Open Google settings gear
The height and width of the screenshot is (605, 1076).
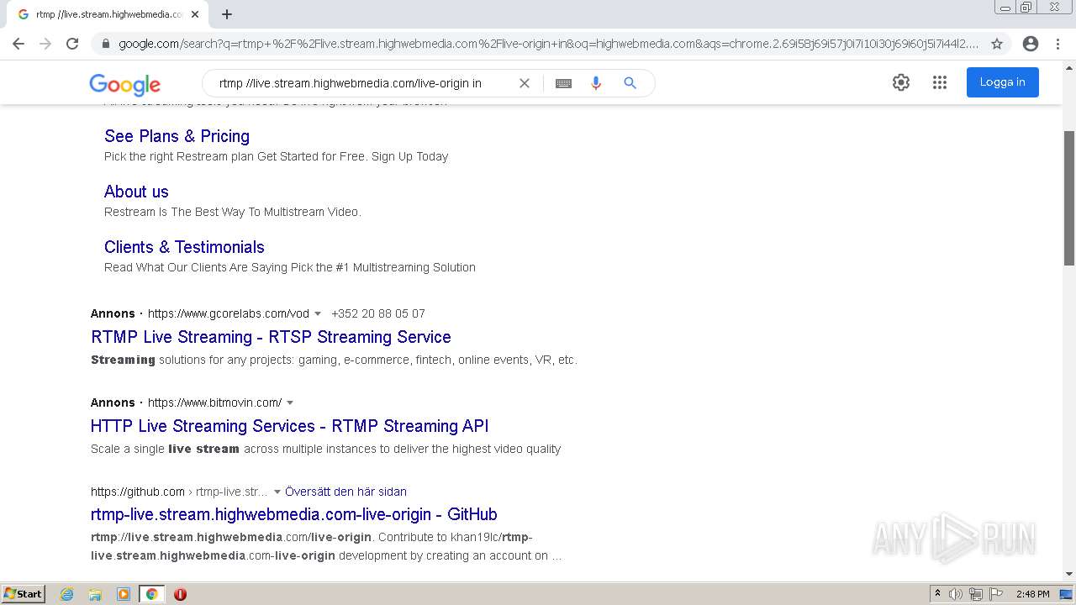click(x=901, y=82)
